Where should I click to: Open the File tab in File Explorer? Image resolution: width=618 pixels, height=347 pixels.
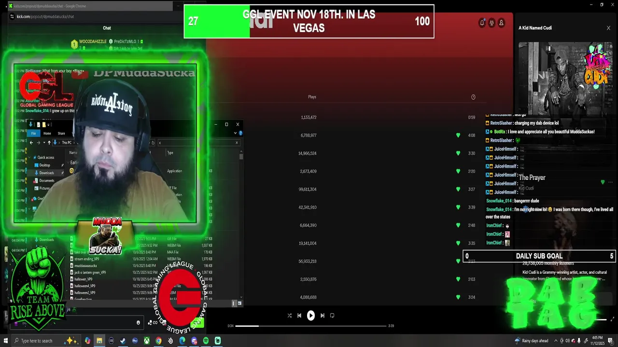coord(33,133)
